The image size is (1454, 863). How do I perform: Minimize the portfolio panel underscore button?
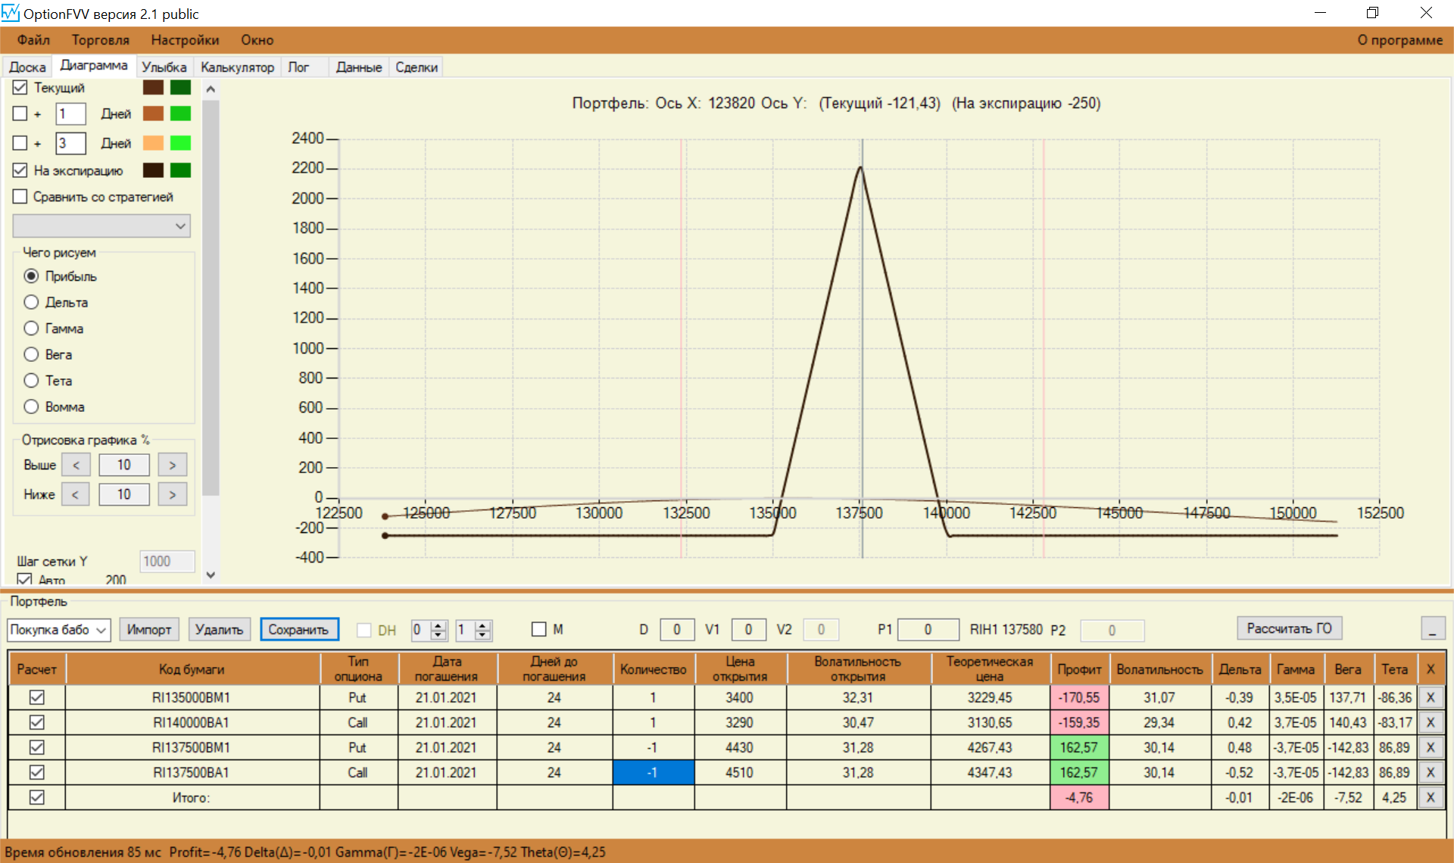(1432, 629)
